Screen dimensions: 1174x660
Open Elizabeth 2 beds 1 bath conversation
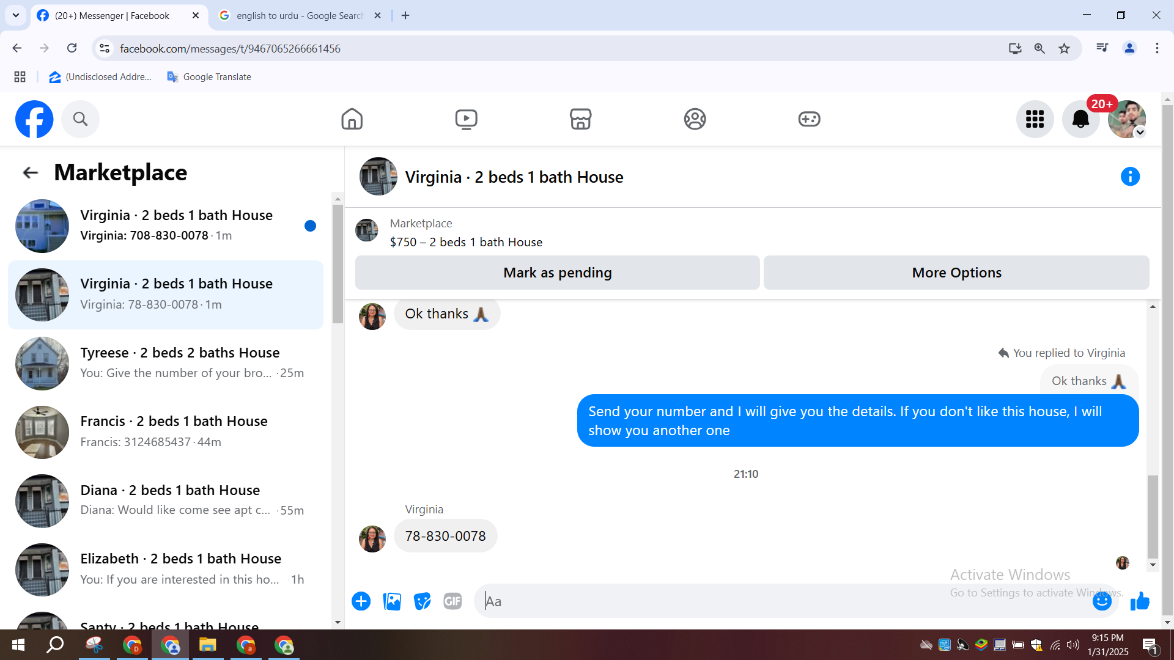pyautogui.click(x=166, y=570)
